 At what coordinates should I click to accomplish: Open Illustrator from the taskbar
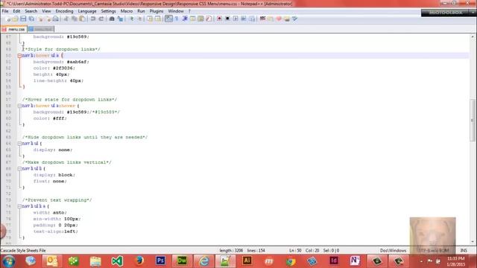(x=247, y=261)
